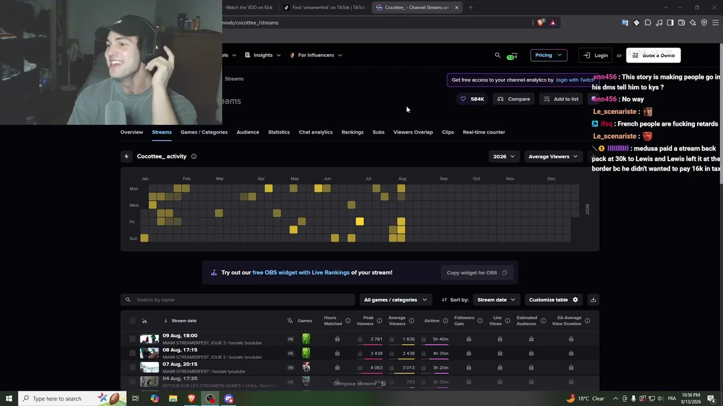Switch to the Games / Categories tab
The height and width of the screenshot is (406, 723).
coord(204,132)
